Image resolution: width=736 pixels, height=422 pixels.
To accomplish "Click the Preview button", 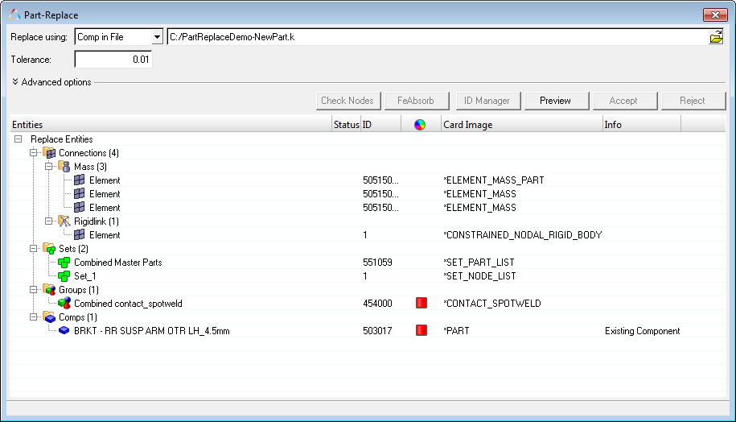I will coord(556,101).
